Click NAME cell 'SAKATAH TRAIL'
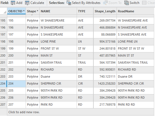Image resolution: width=155 pixels, height=116 pixels. [58, 62]
